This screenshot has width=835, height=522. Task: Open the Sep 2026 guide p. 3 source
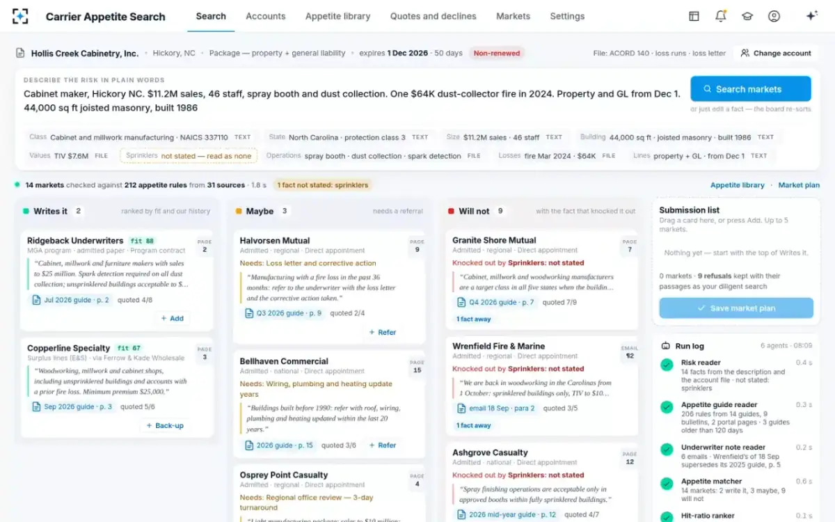(72, 406)
